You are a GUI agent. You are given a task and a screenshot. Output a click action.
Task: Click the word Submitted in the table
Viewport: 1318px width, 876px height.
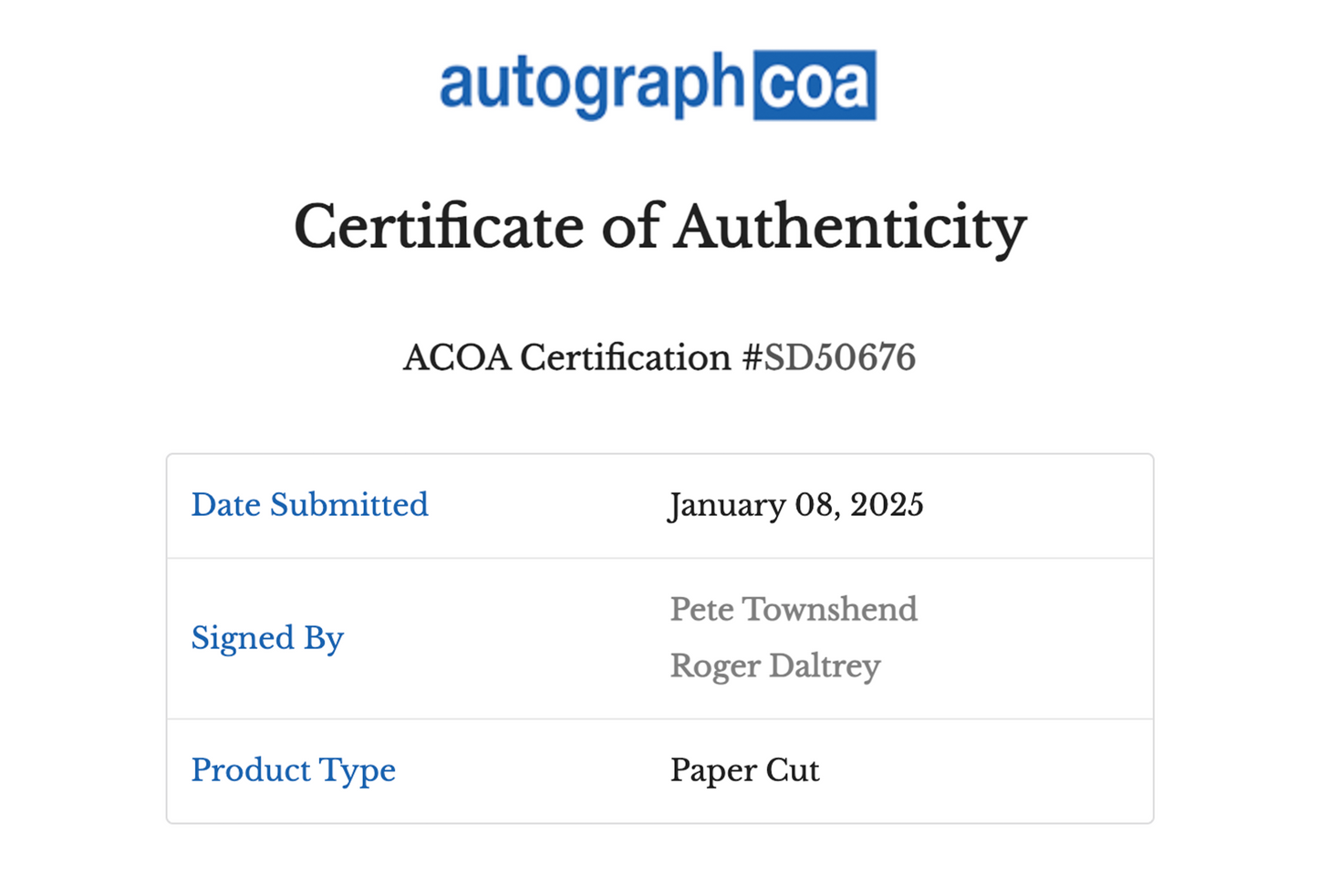[x=349, y=505]
